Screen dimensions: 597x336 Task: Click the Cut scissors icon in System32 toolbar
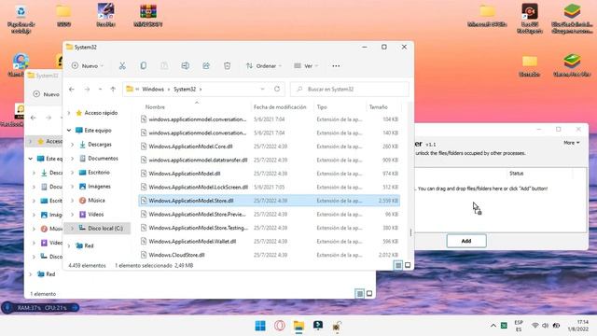[x=122, y=66]
